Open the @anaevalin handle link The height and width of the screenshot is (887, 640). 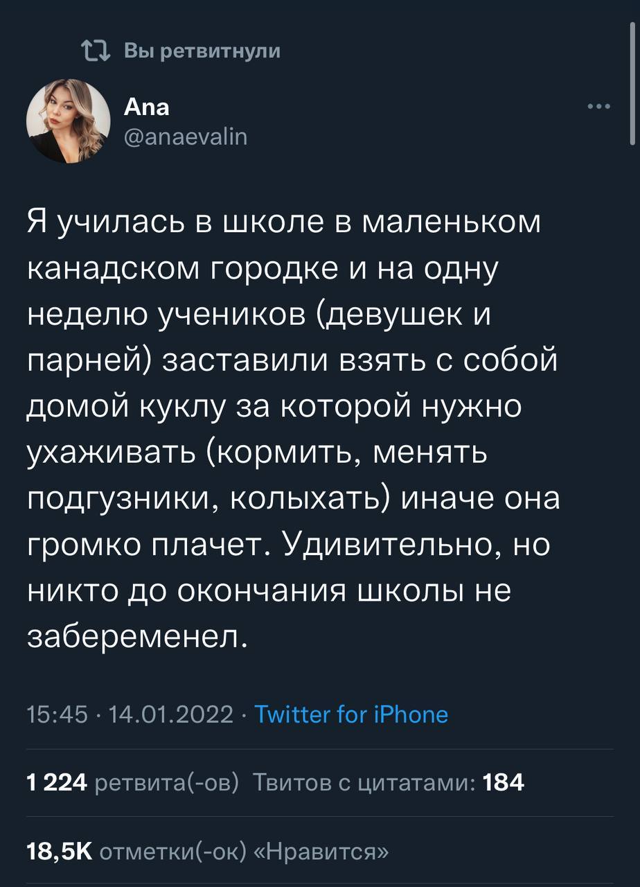[184, 137]
